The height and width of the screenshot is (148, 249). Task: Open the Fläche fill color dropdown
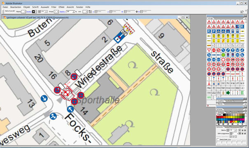[x=23, y=12]
